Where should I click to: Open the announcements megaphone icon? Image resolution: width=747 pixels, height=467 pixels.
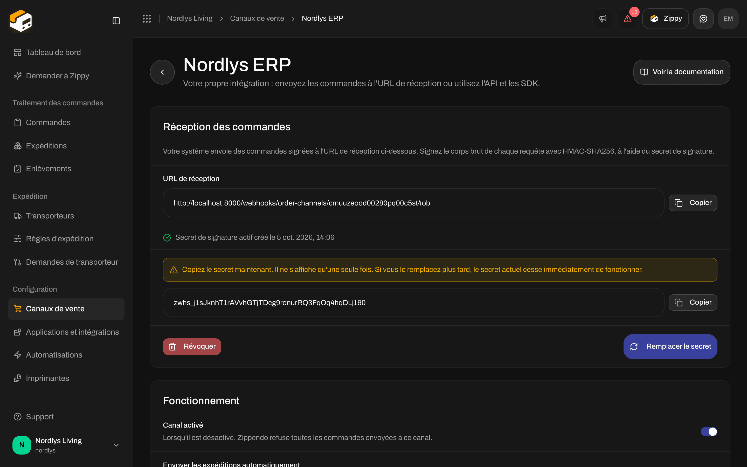click(603, 18)
